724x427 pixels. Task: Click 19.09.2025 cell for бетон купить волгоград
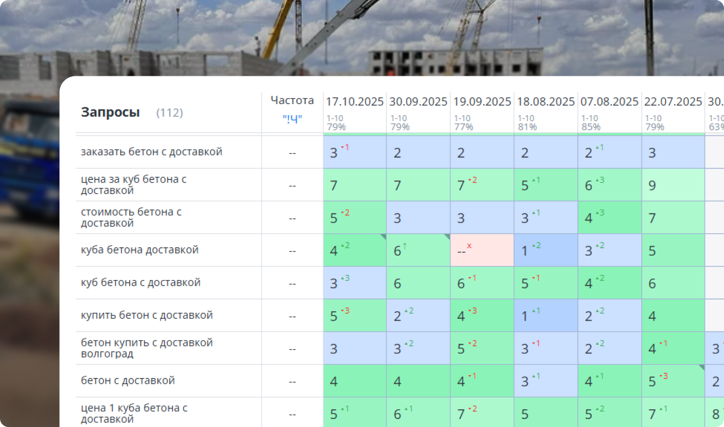[482, 348]
